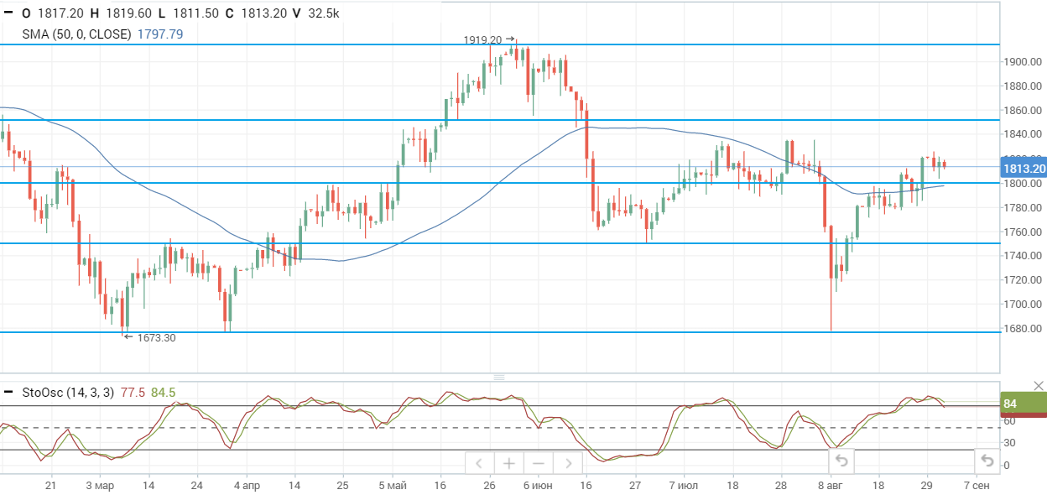Zoom out using the minus navigation button

click(539, 462)
